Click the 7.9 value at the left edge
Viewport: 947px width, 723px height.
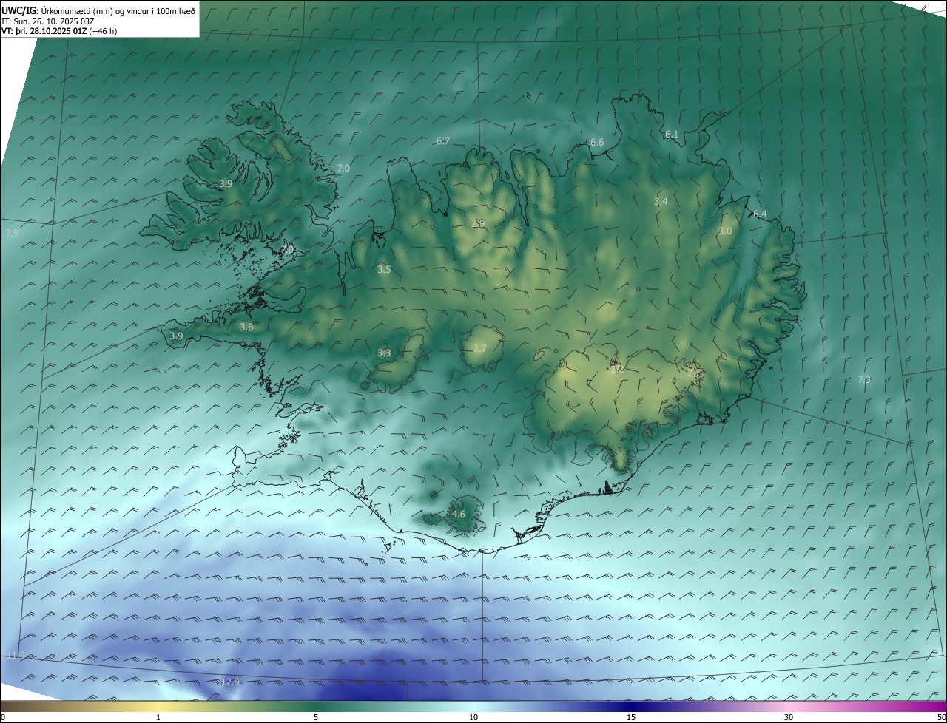tap(12, 234)
